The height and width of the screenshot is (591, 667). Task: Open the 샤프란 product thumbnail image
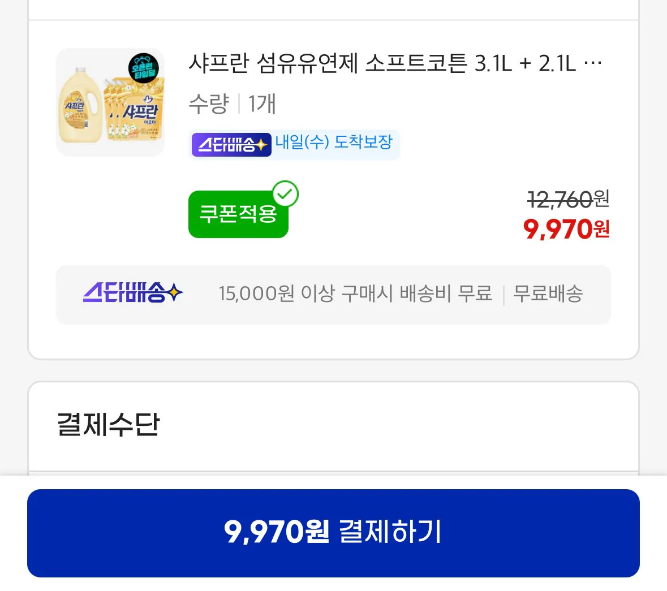point(110,102)
